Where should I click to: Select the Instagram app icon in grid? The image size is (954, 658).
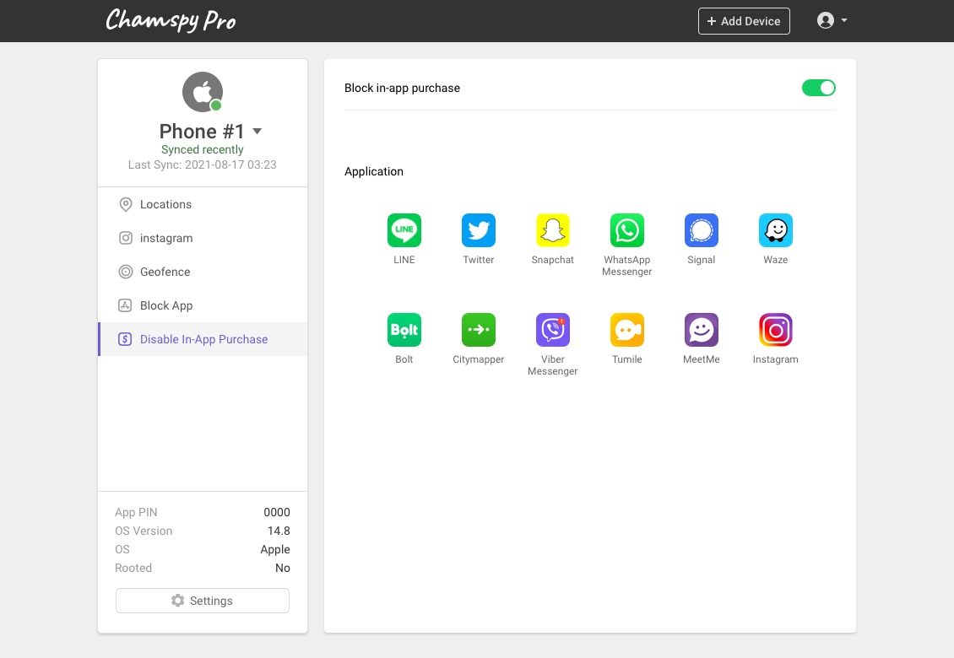coord(775,330)
